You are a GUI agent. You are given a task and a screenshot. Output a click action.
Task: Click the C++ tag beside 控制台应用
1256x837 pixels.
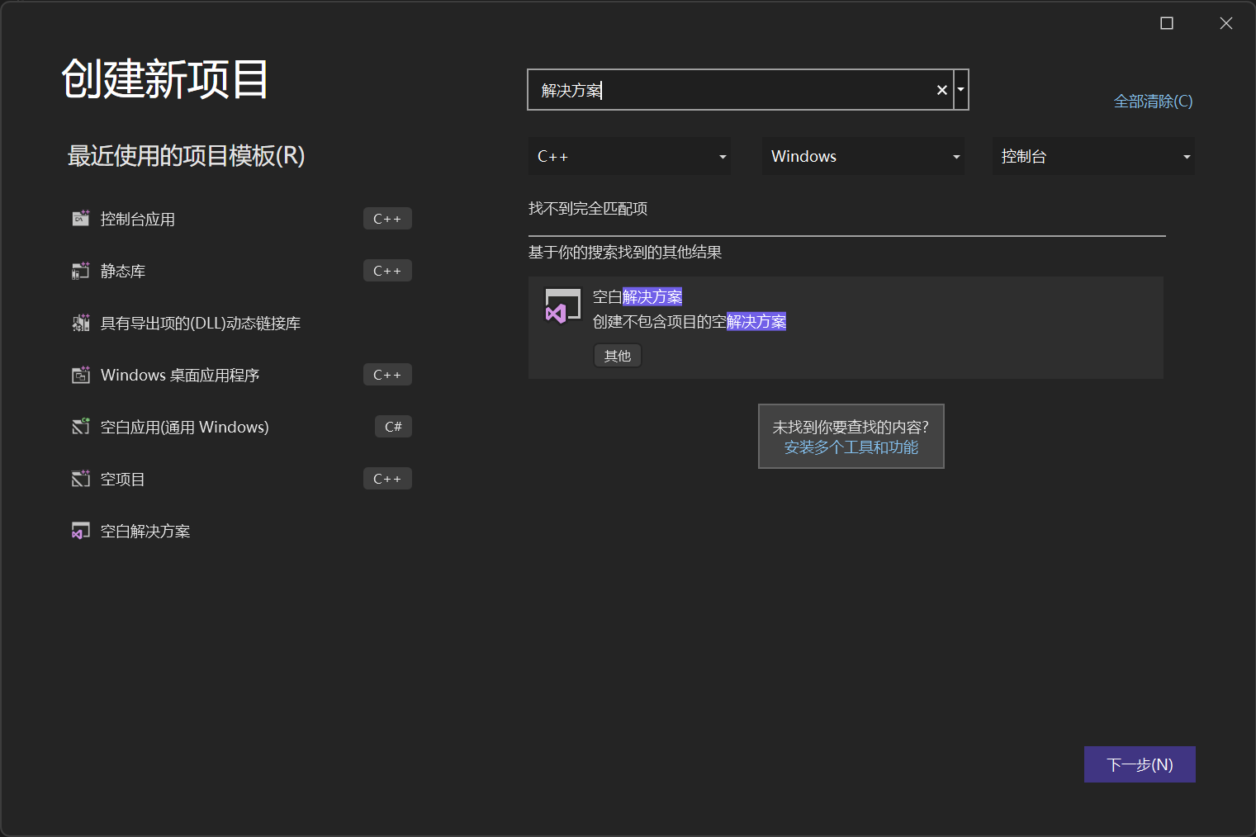(387, 219)
